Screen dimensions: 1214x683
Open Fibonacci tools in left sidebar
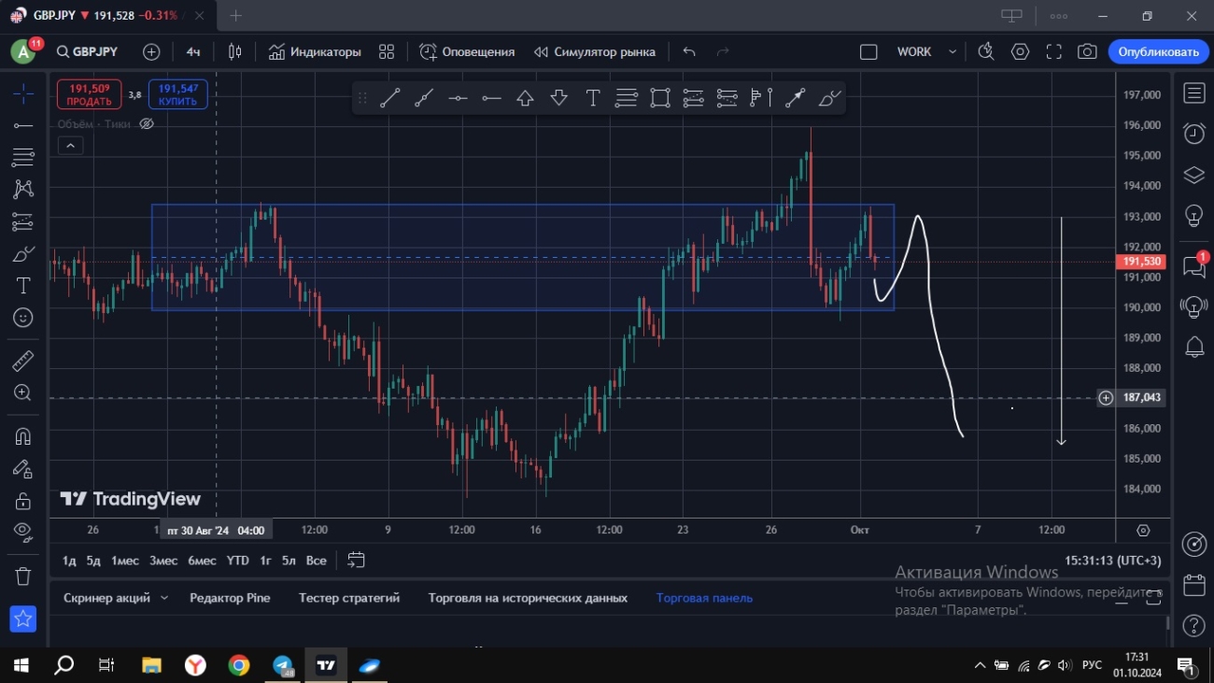pyautogui.click(x=23, y=157)
